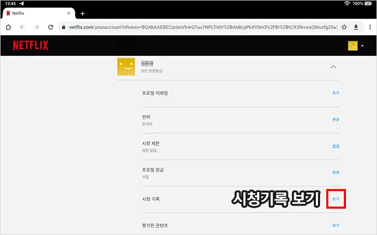Tap the 12:45 clock in status bar
The height and width of the screenshot is (235, 377).
(x=10, y=4)
